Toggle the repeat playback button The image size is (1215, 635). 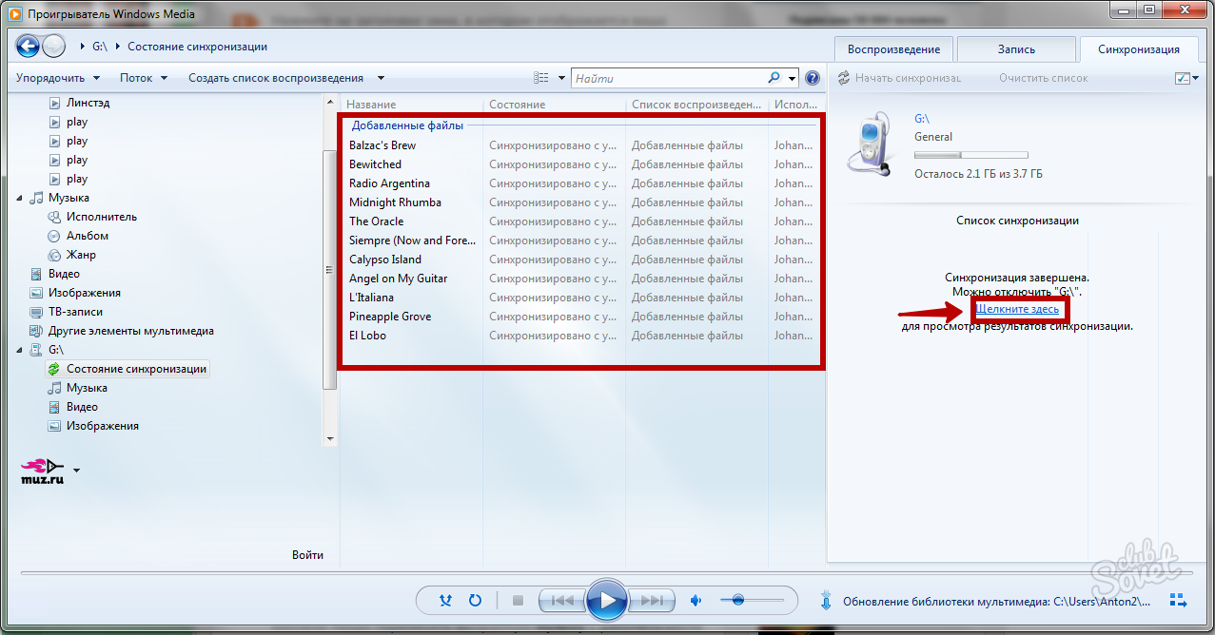pyautogui.click(x=475, y=601)
